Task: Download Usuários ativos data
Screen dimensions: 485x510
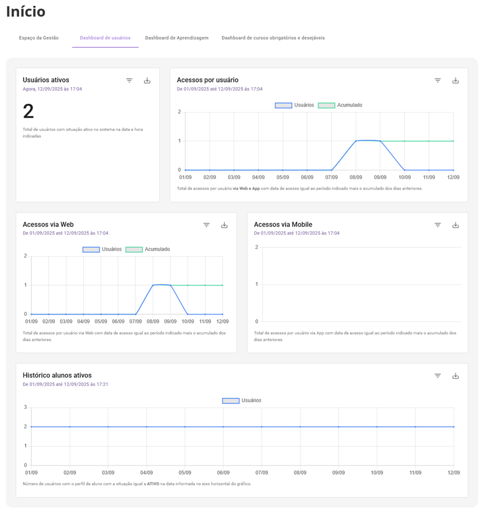Action: point(147,80)
